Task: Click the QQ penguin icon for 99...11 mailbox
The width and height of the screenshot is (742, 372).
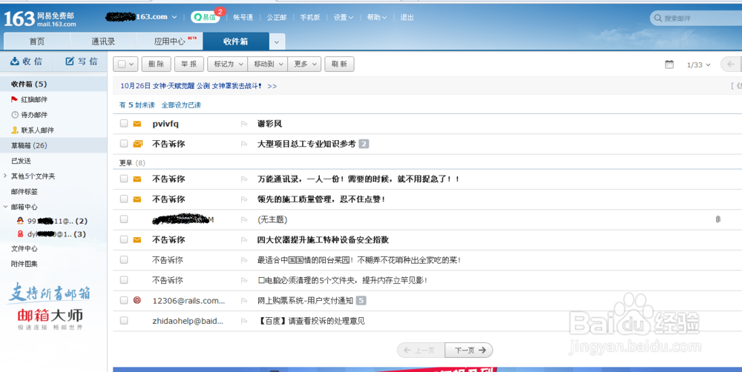Action: [x=20, y=221]
